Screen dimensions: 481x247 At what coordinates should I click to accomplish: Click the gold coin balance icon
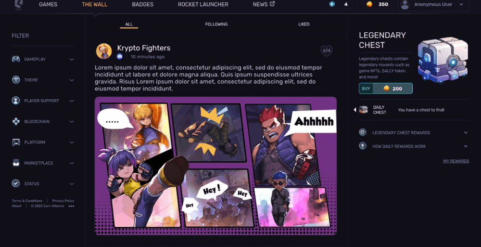[369, 4]
